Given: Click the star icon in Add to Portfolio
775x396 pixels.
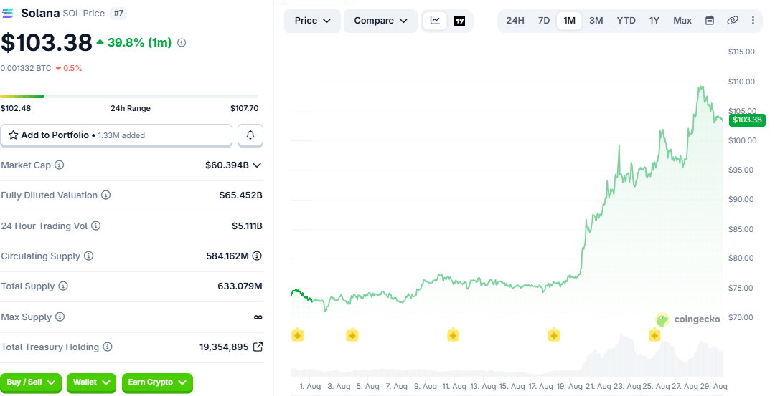Looking at the screenshot, I should point(14,135).
